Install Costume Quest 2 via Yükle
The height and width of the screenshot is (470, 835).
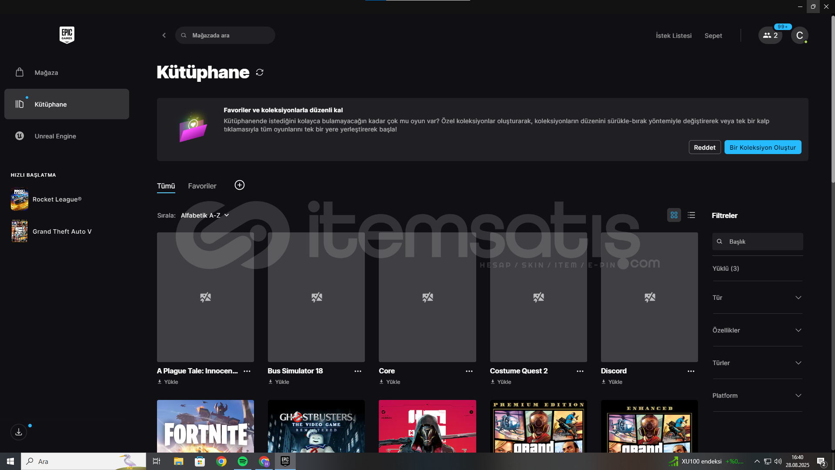pos(501,382)
